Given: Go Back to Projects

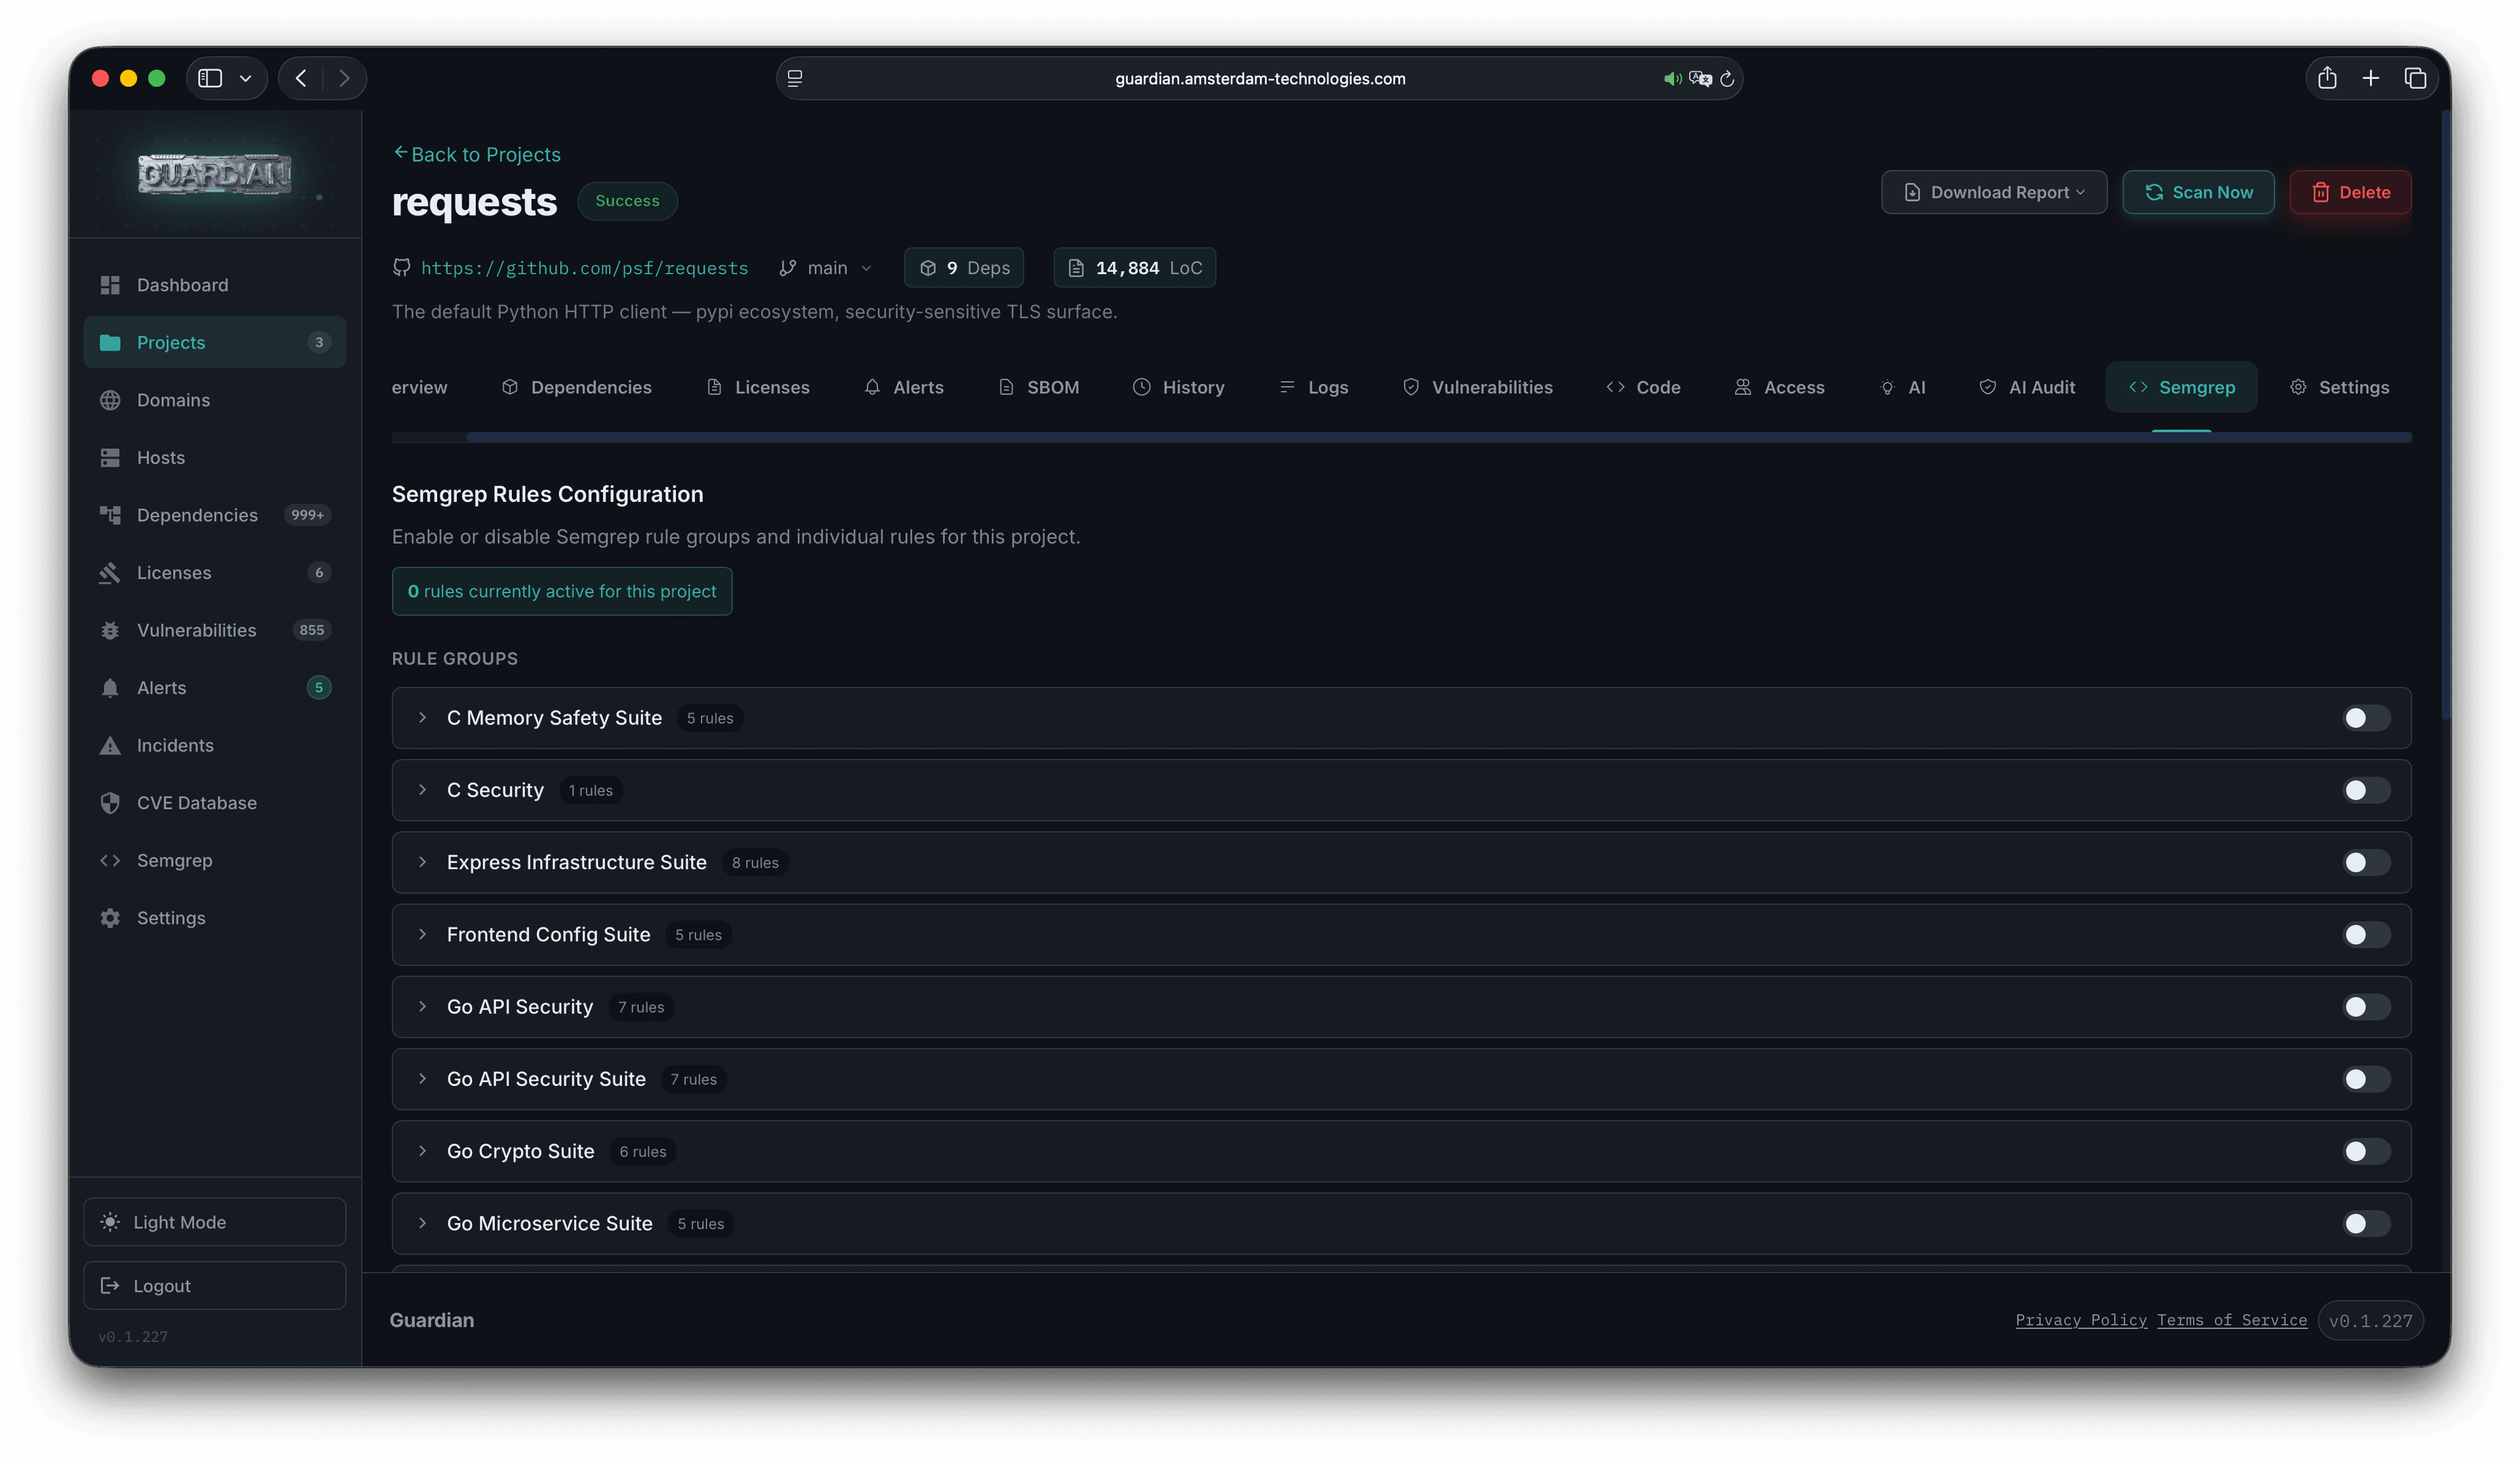Looking at the screenshot, I should 477,154.
